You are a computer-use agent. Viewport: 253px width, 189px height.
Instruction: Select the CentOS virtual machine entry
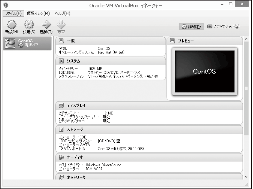[x=27, y=43]
